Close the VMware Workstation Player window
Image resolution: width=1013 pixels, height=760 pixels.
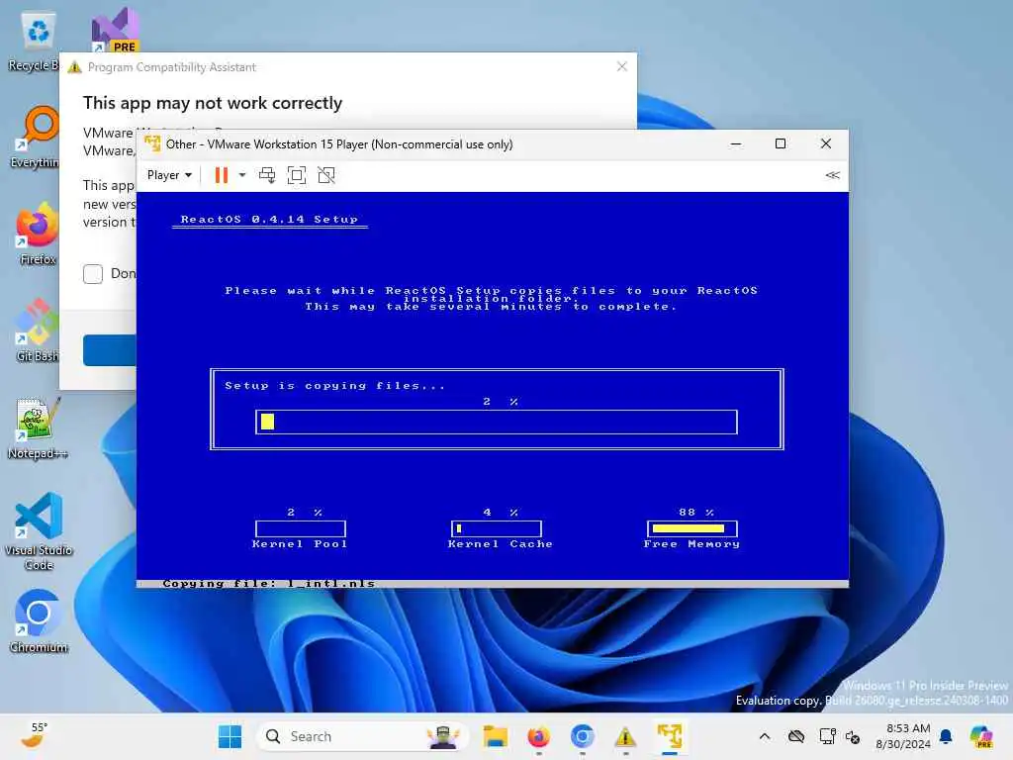click(x=826, y=144)
